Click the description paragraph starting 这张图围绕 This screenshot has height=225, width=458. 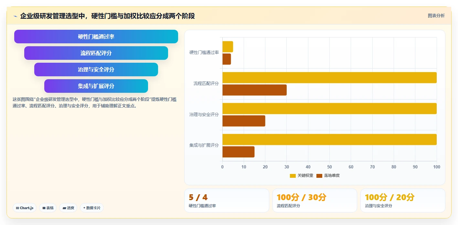94,102
